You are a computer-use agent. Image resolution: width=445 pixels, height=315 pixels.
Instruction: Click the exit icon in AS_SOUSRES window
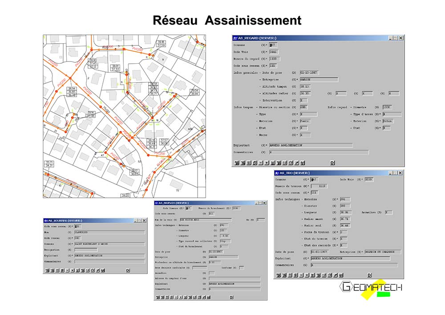[128, 270]
